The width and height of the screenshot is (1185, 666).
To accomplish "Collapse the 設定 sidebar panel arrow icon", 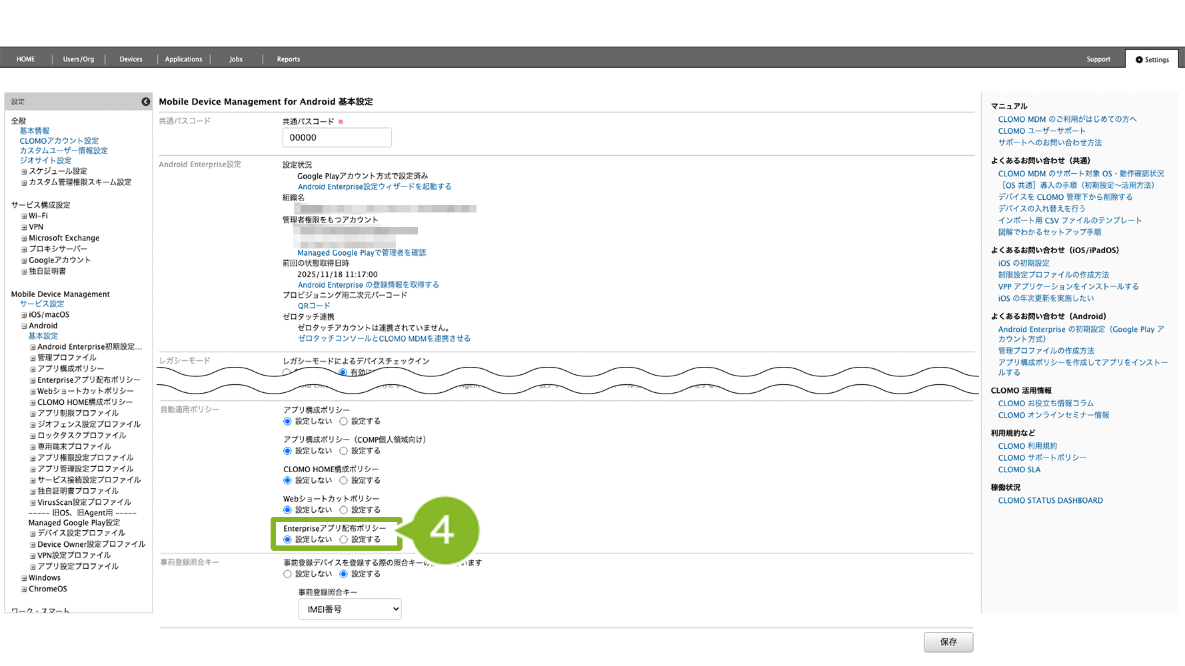I will click(145, 102).
